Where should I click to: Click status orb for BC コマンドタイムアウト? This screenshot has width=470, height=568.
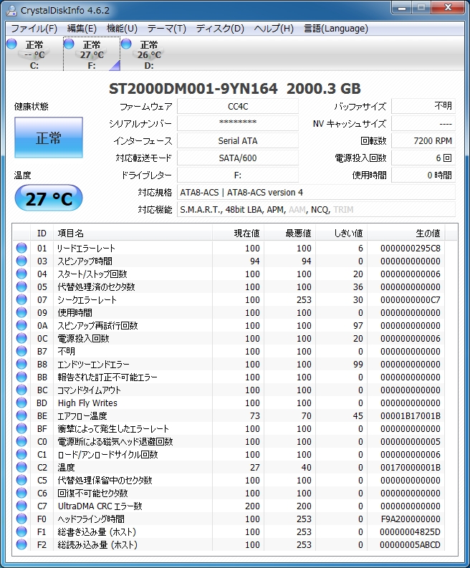tap(21, 390)
